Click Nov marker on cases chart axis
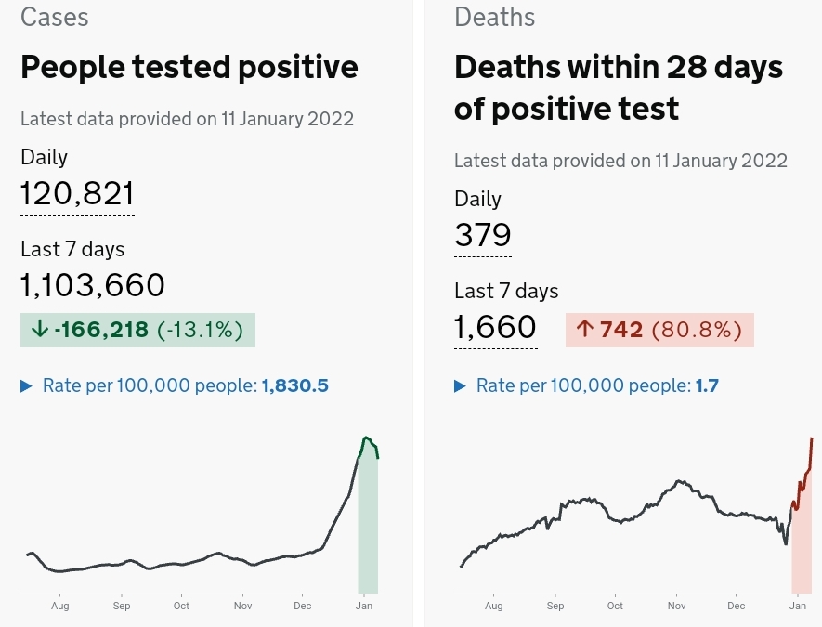Screen dimensions: 822x627 (242, 606)
